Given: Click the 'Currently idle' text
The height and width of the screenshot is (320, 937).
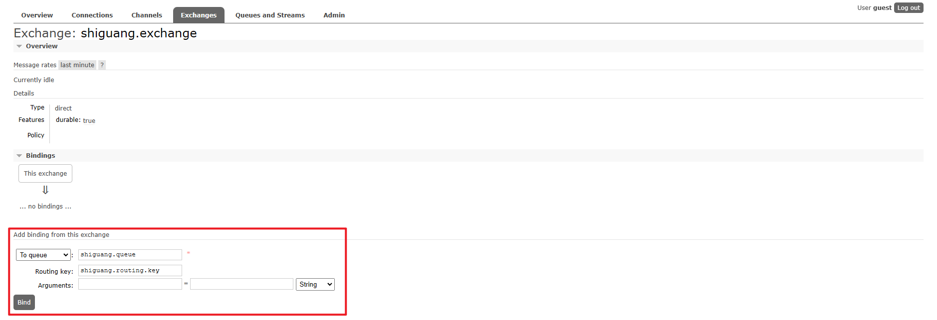Looking at the screenshot, I should [x=34, y=80].
